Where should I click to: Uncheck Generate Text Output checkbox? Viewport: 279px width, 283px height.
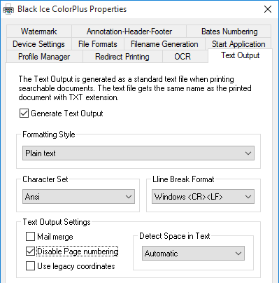(x=24, y=113)
